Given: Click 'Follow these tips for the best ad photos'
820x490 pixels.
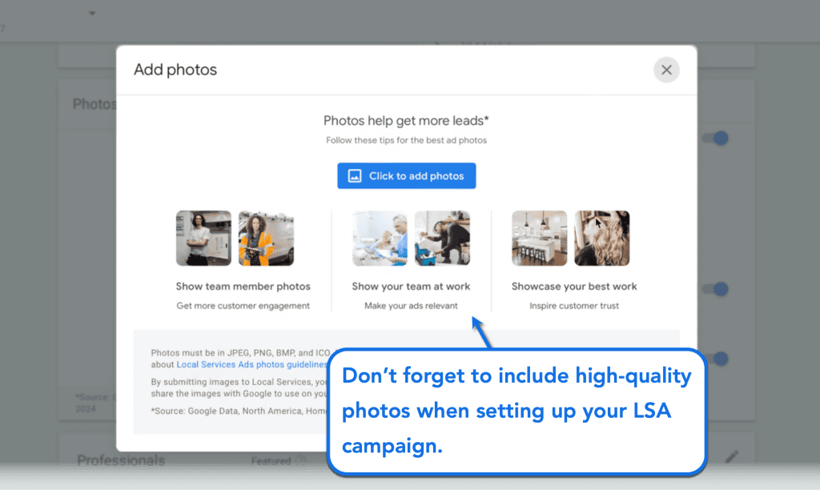Looking at the screenshot, I should click(406, 140).
